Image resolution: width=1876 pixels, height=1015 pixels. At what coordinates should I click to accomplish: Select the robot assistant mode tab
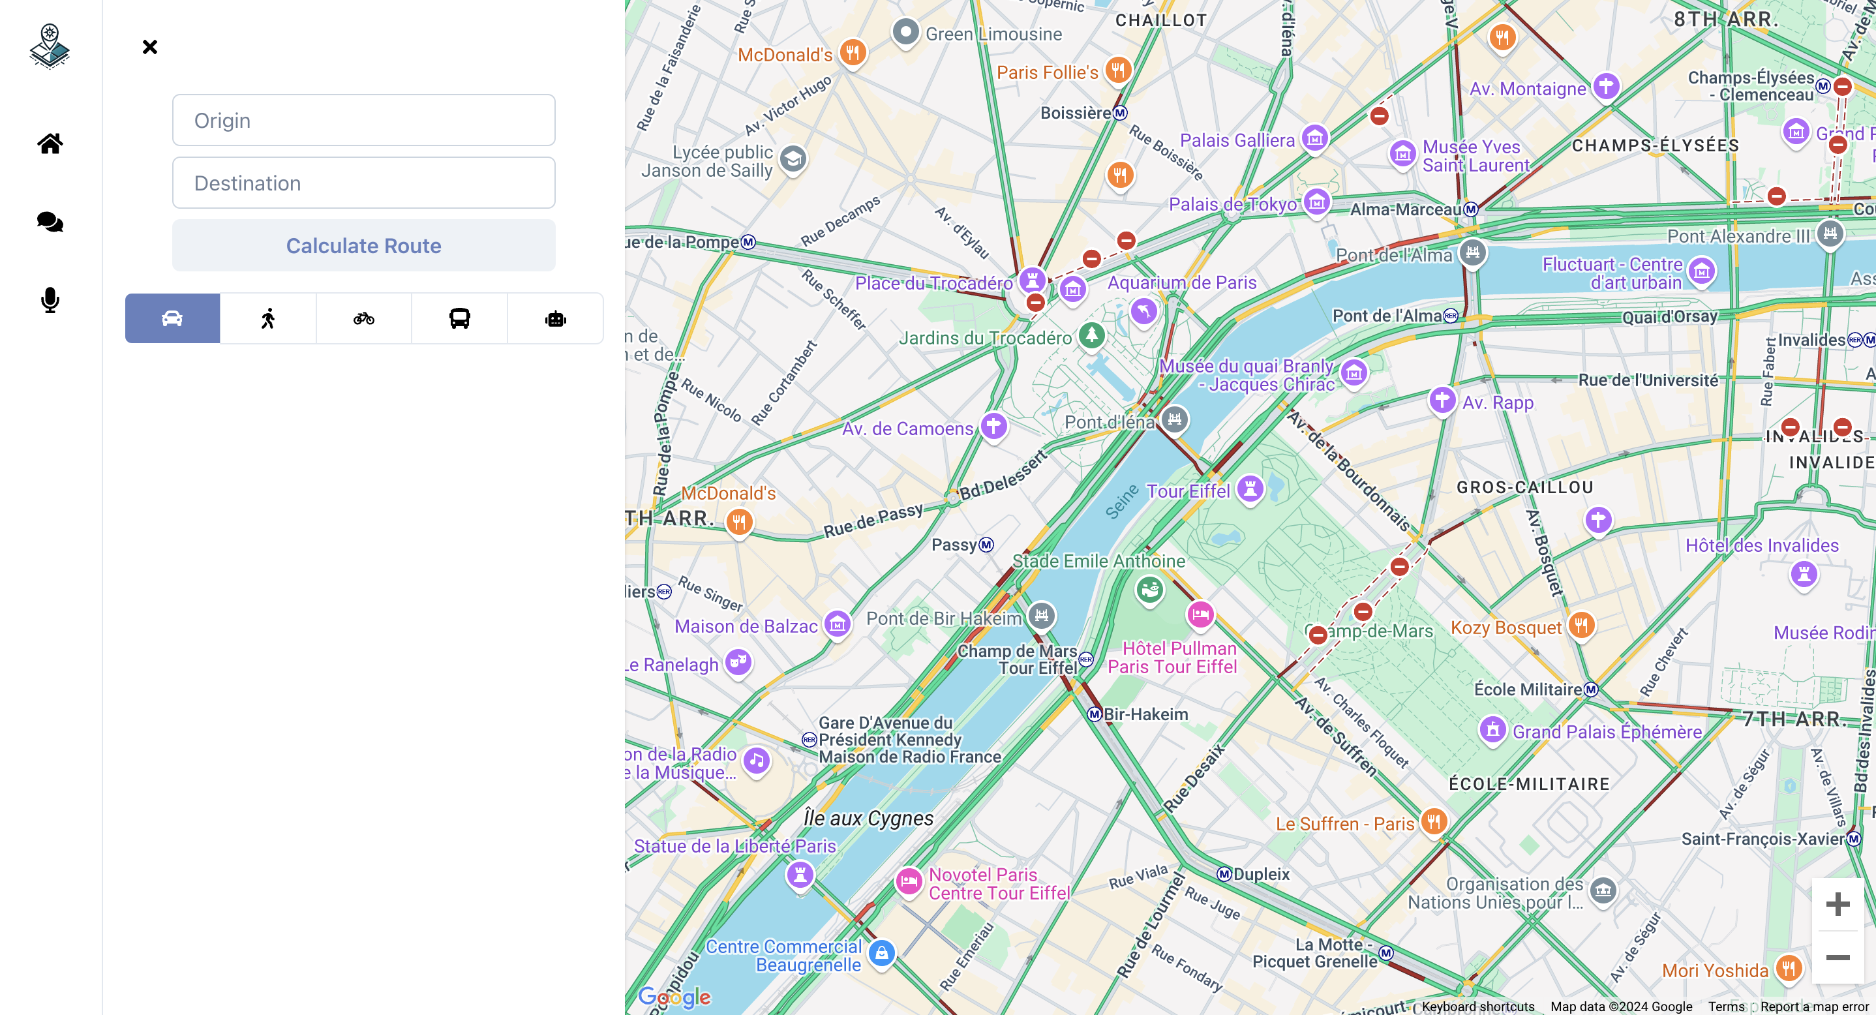(555, 318)
